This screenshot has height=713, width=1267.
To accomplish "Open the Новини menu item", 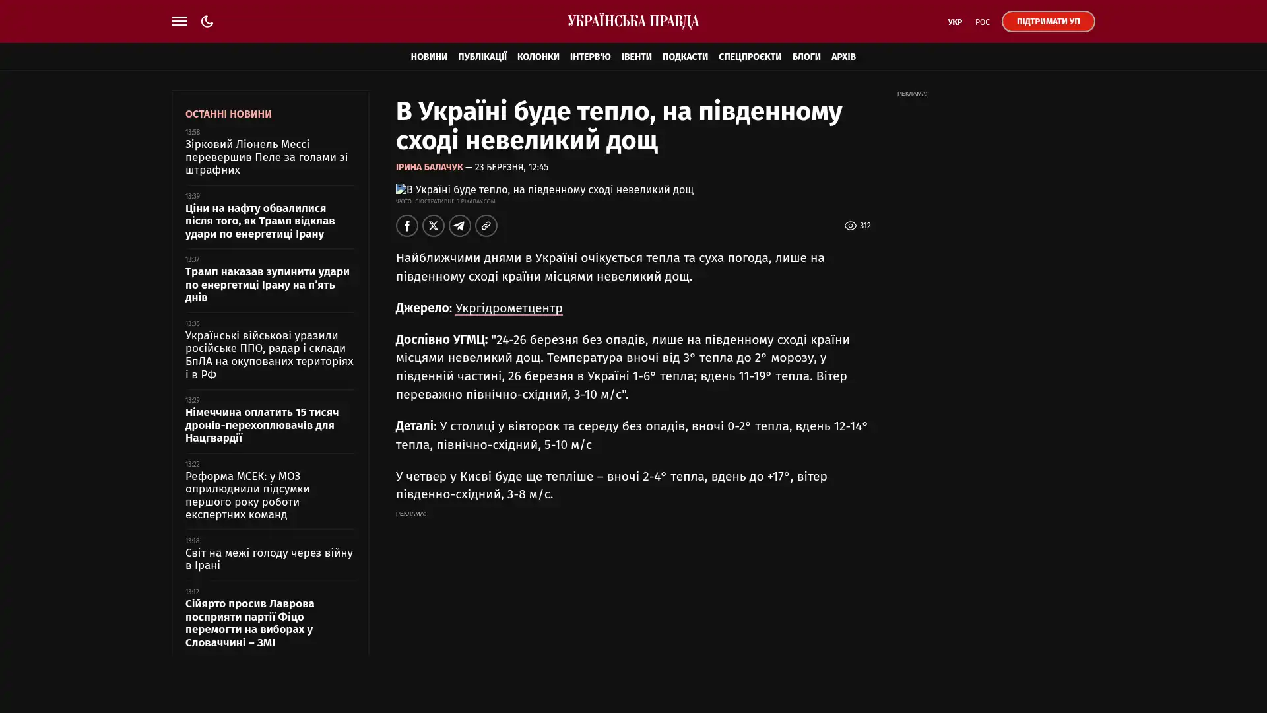I will coord(428,57).
